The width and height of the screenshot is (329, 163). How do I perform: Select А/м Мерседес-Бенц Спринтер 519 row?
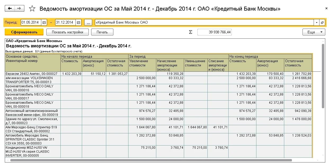click(x=158, y=129)
